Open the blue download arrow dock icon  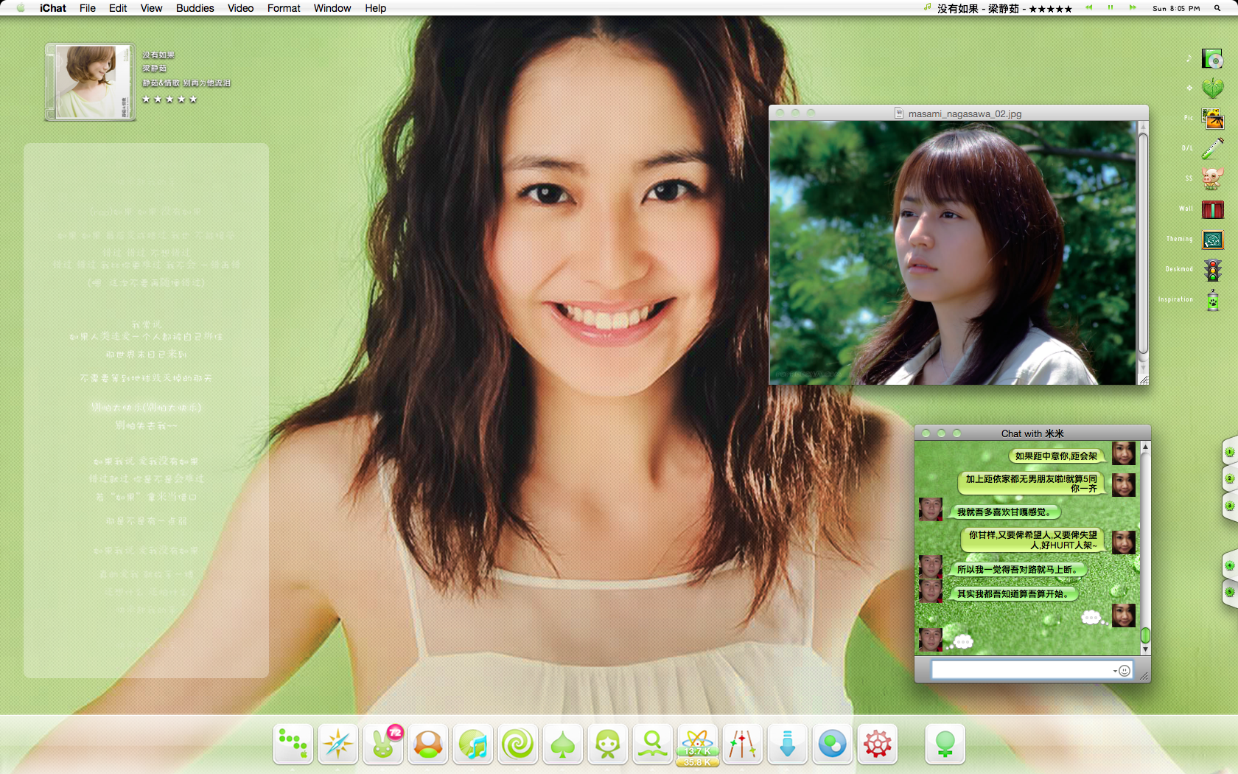pyautogui.click(x=788, y=744)
